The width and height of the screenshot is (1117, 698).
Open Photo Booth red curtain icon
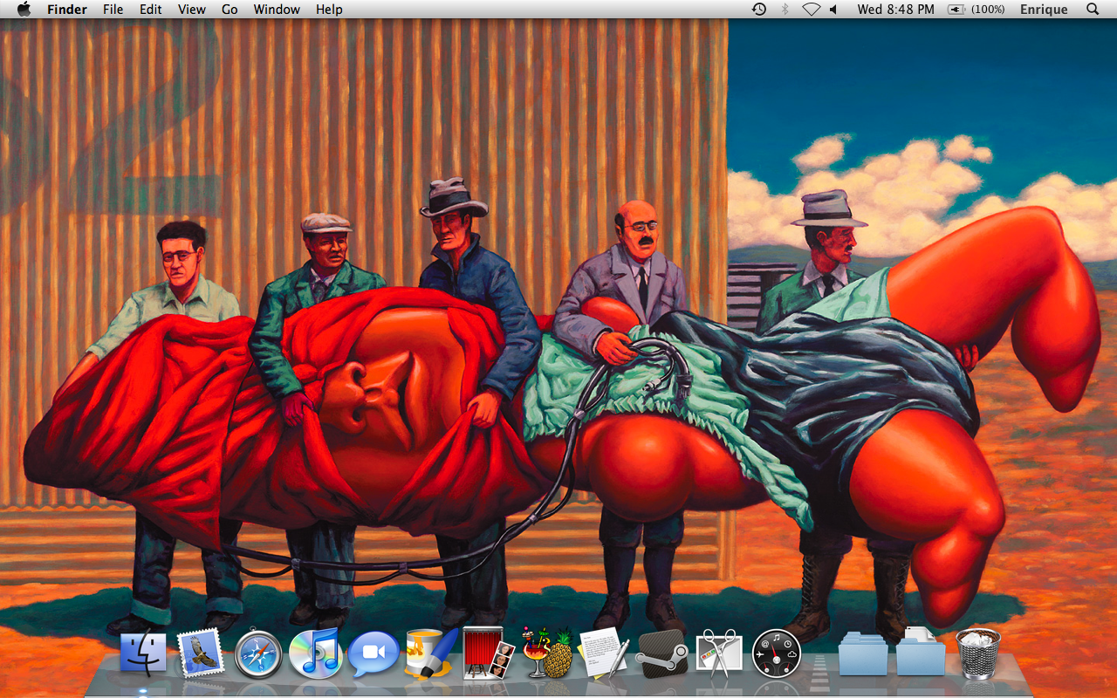[x=489, y=653]
